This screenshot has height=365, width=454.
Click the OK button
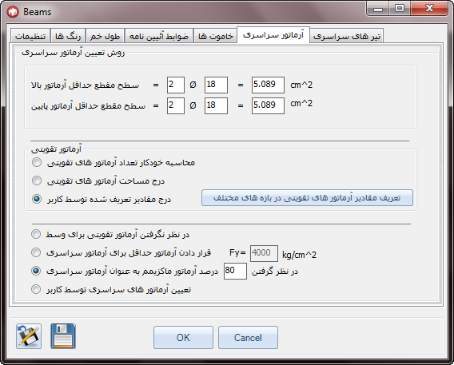[183, 338]
